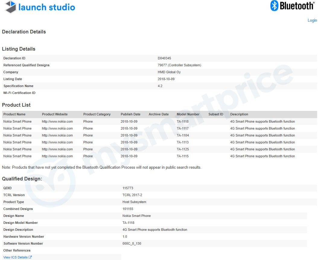Image resolution: width=318 pixels, height=260 pixels.
Task: Click Product Type value Host Subsystem
Action: click(134, 202)
